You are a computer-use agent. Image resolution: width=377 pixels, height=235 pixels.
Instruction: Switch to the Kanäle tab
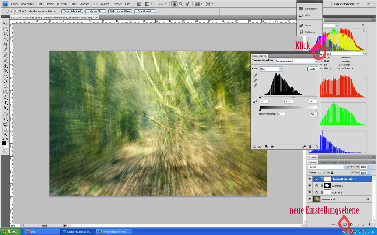pos(323,162)
